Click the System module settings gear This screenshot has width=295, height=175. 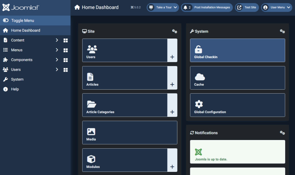[x=282, y=31]
